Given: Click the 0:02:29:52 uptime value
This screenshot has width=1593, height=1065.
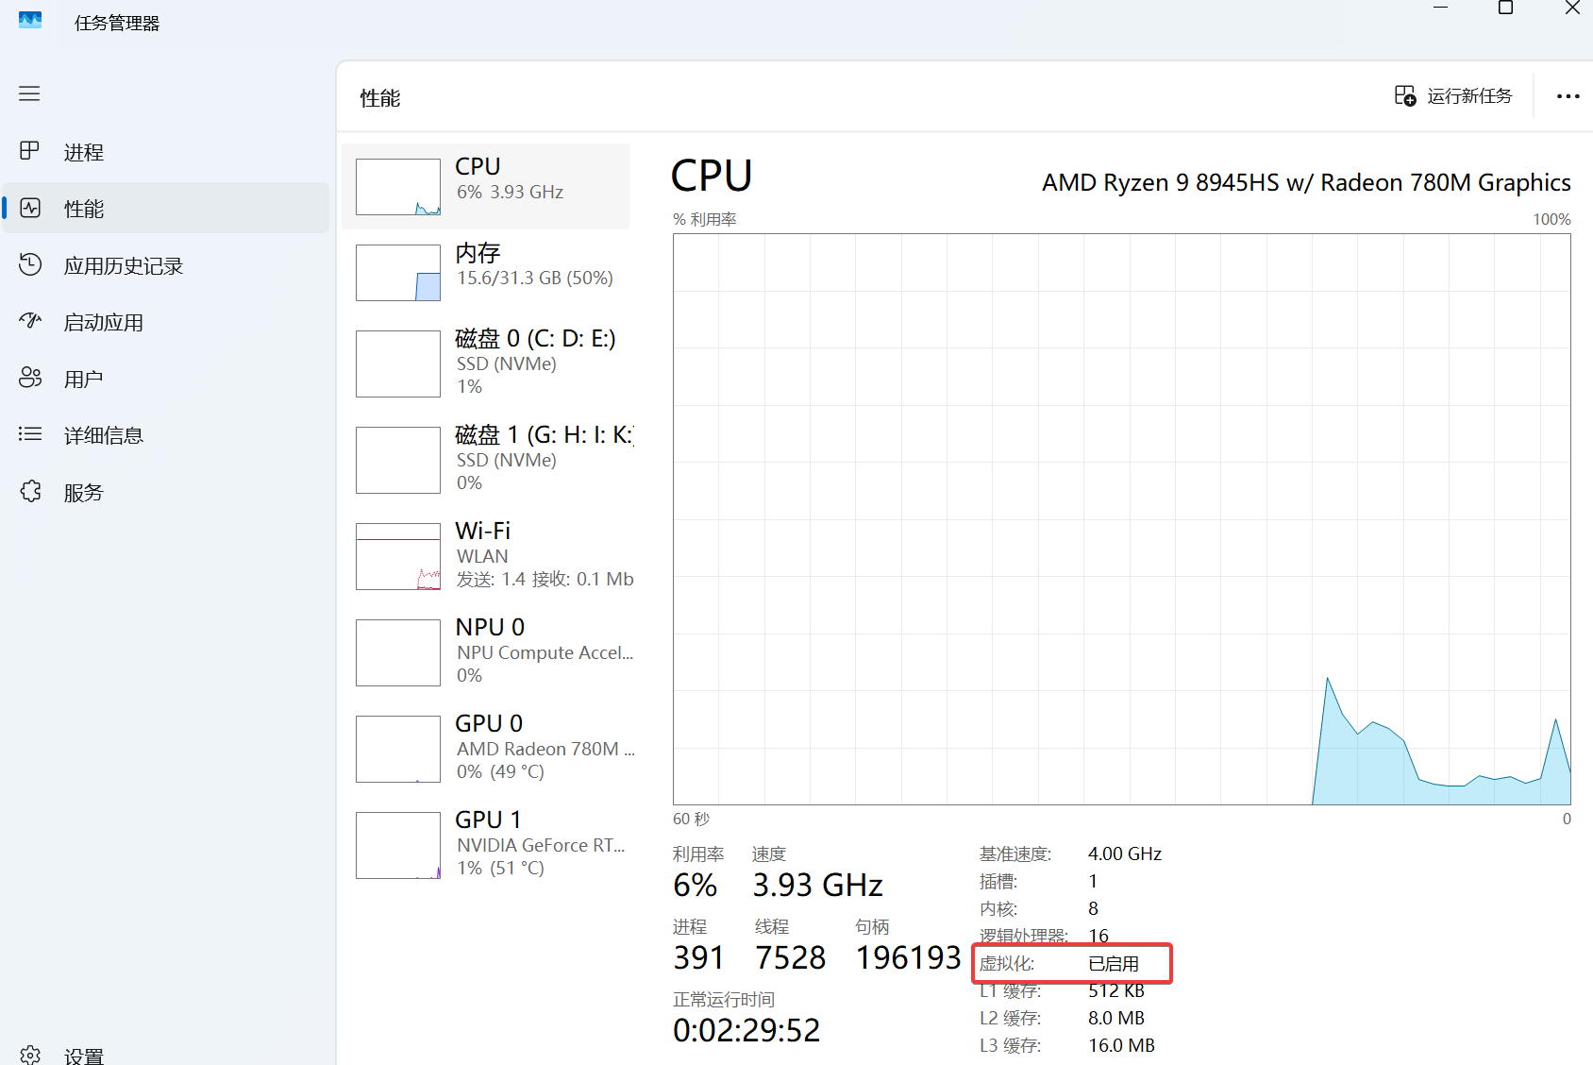Looking at the screenshot, I should [746, 1030].
